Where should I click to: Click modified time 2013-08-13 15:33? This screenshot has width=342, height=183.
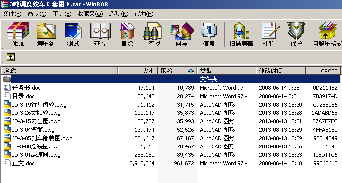coord(281,155)
